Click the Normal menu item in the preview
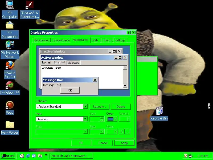The width and height of the screenshot is (213, 160). click(x=46, y=62)
